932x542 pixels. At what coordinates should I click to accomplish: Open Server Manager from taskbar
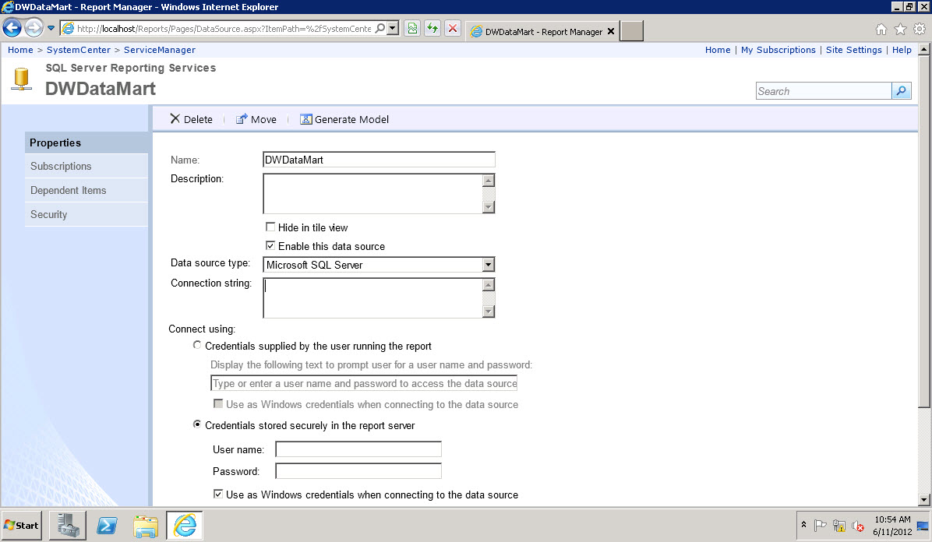coord(68,526)
